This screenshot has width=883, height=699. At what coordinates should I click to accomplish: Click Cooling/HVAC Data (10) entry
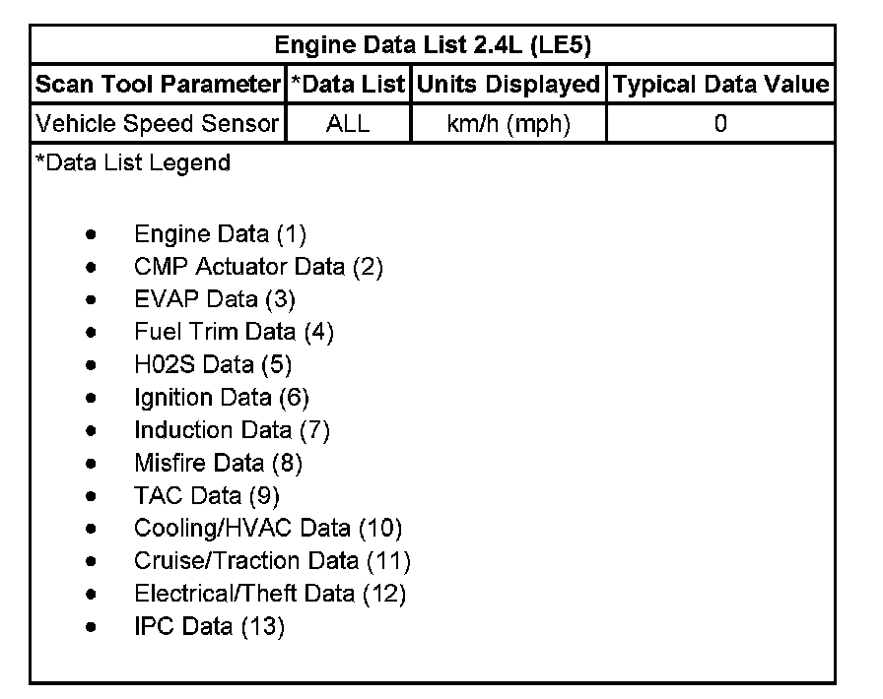point(268,528)
